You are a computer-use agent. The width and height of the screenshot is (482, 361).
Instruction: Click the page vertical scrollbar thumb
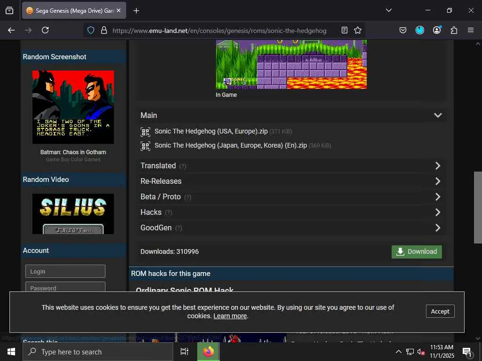pyautogui.click(x=478, y=207)
